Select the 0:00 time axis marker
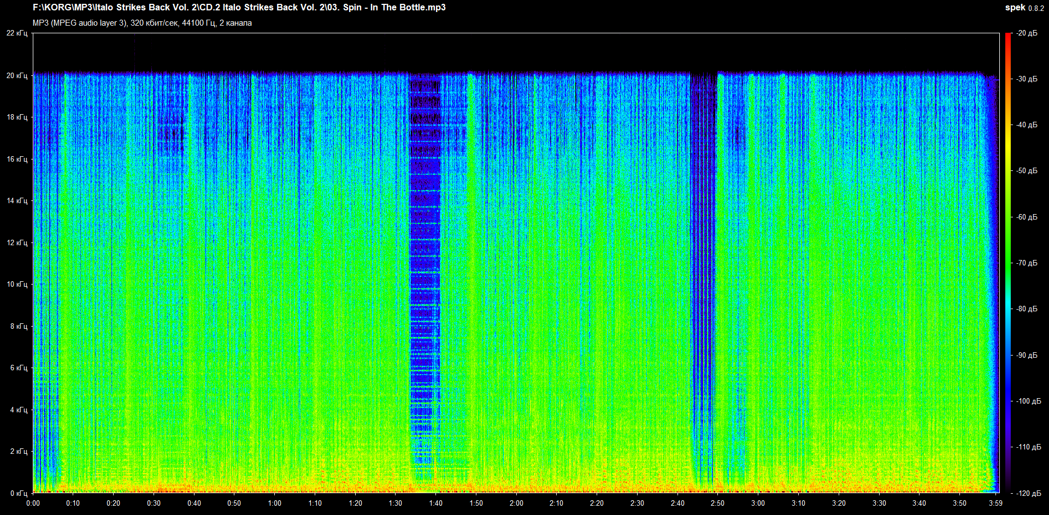Viewport: 1049px width, 515px height. tap(33, 503)
